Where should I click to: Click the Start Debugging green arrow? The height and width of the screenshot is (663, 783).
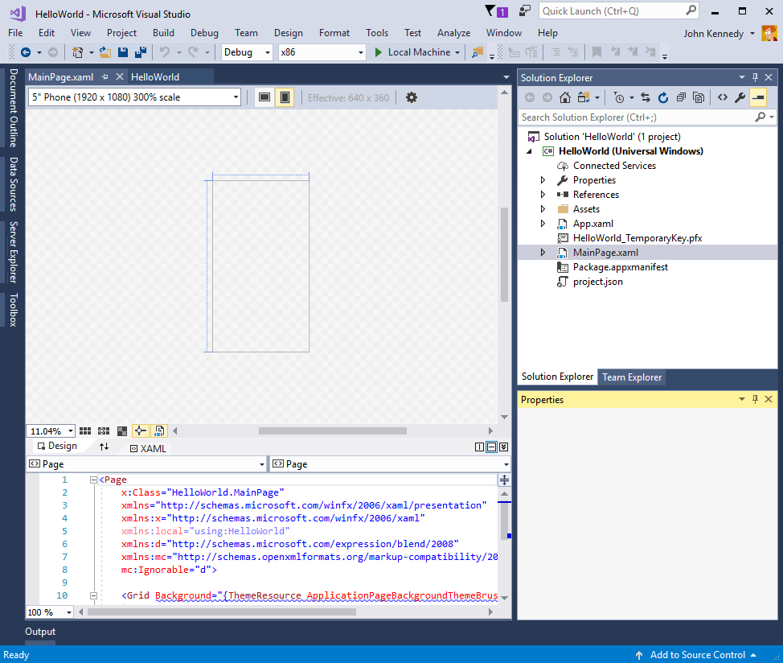pyautogui.click(x=379, y=51)
